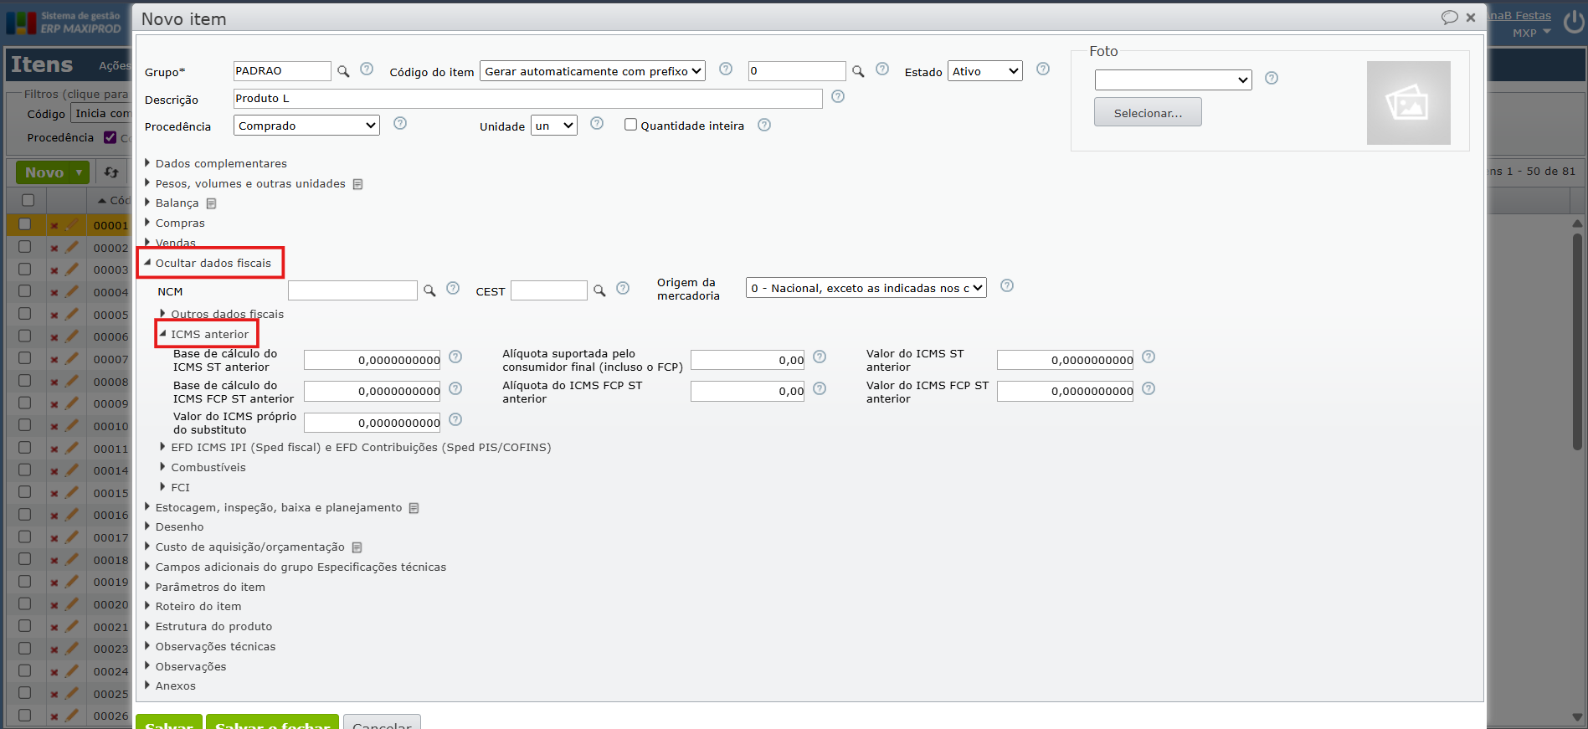Collapse the ICMS anterior section
This screenshot has width=1588, height=729.
click(208, 334)
